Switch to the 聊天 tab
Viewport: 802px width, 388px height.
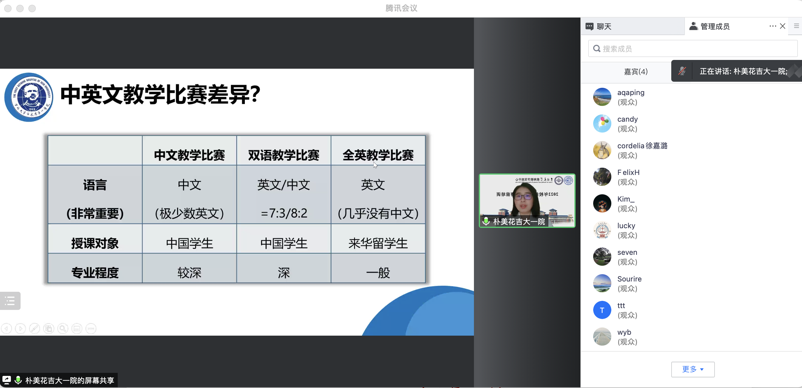[632, 26]
